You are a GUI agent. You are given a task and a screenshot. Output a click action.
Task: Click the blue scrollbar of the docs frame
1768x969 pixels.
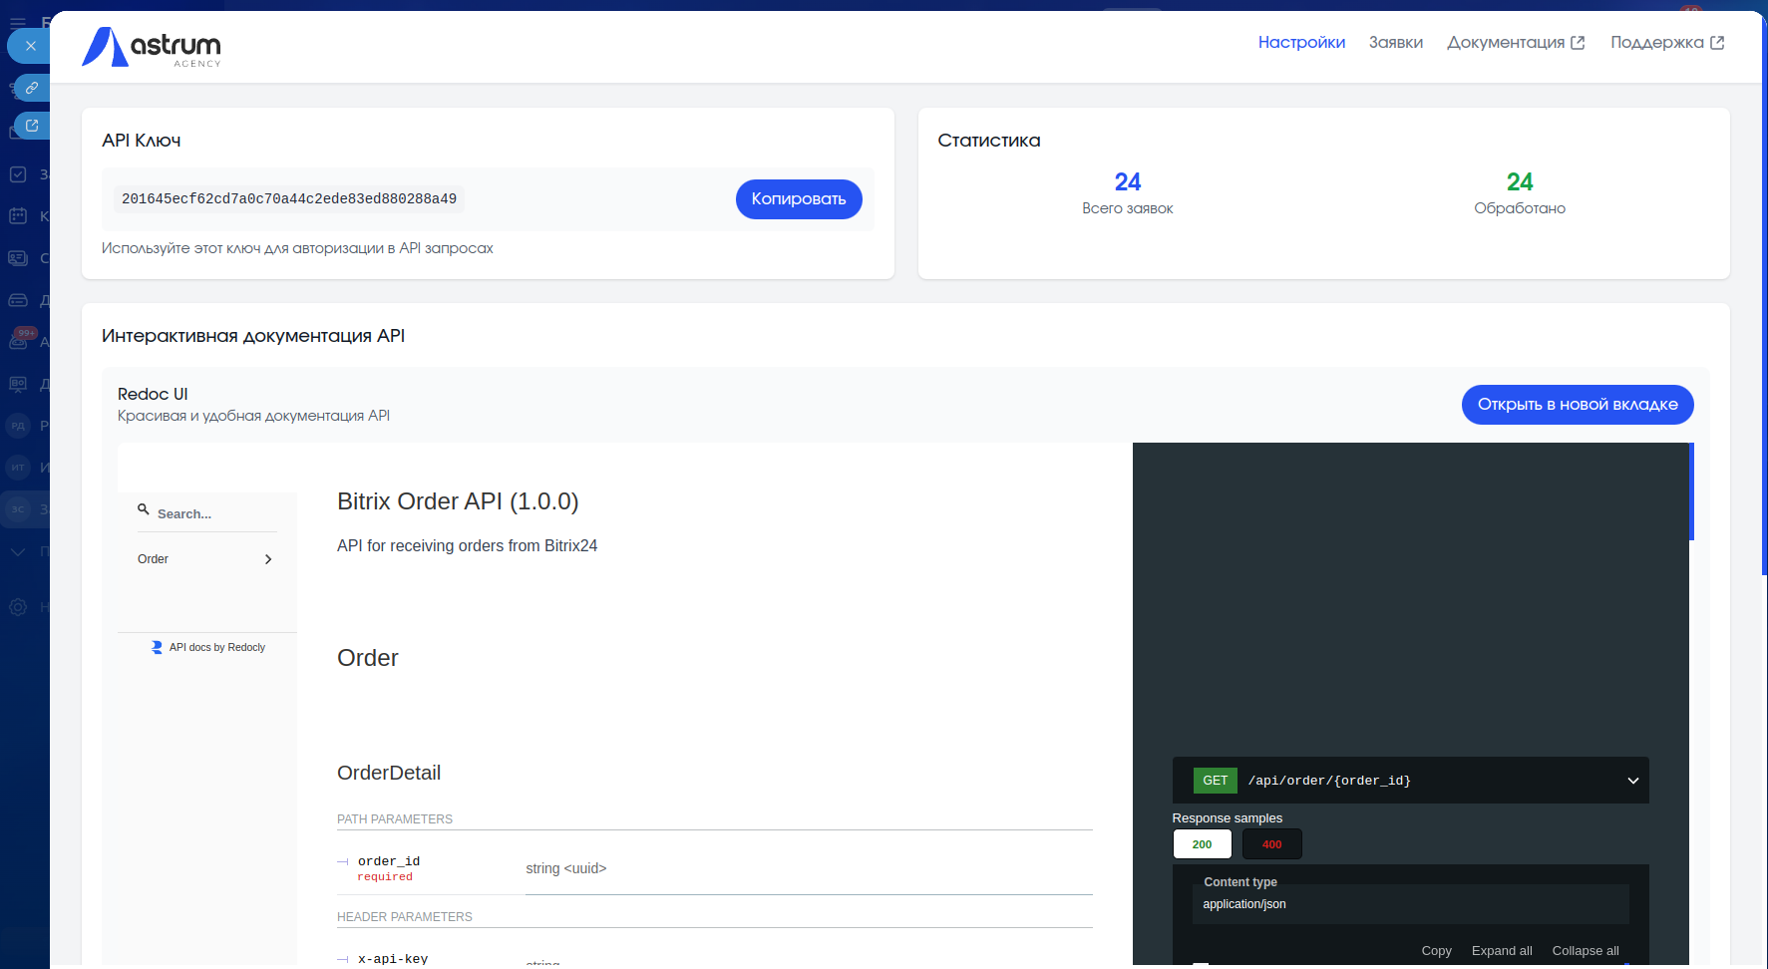1691,491
